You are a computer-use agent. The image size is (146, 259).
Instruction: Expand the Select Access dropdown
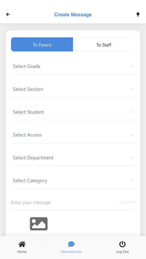pos(73,135)
